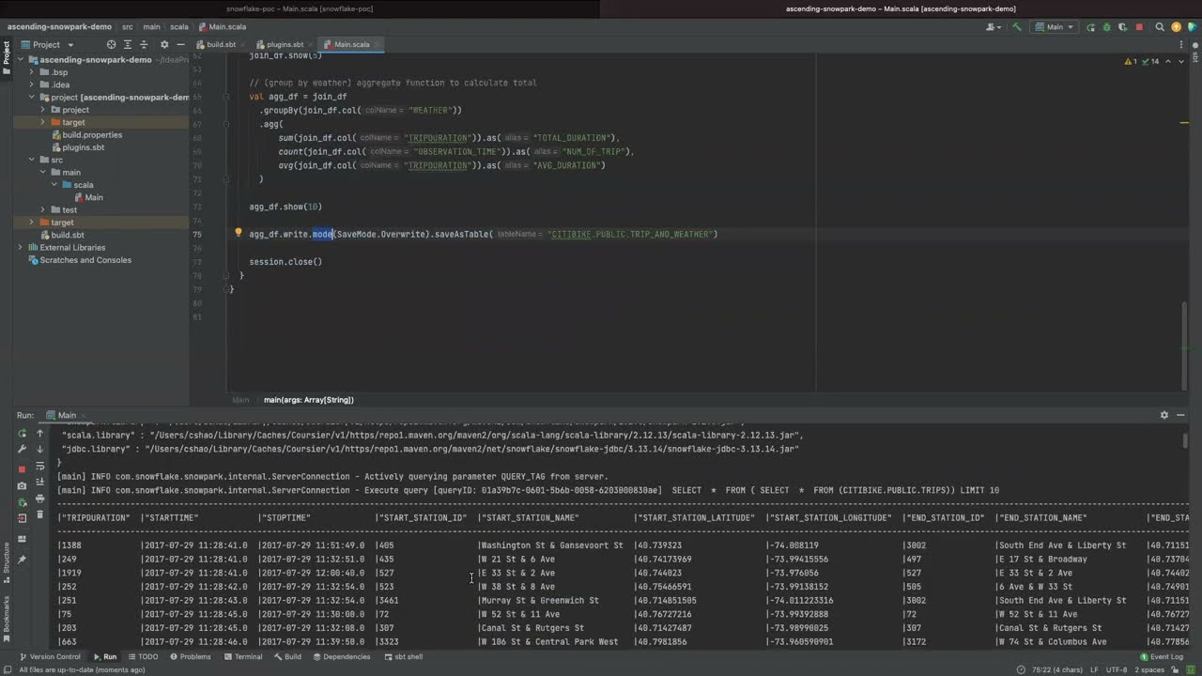Image resolution: width=1202 pixels, height=676 pixels.
Task: Build project with the hammer icon
Action: coord(1017,27)
